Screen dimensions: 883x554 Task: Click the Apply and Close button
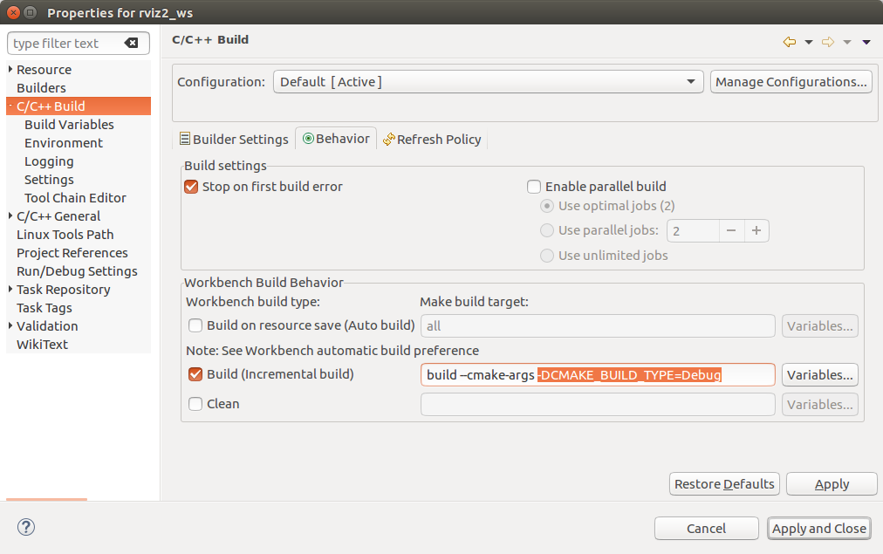point(818,528)
